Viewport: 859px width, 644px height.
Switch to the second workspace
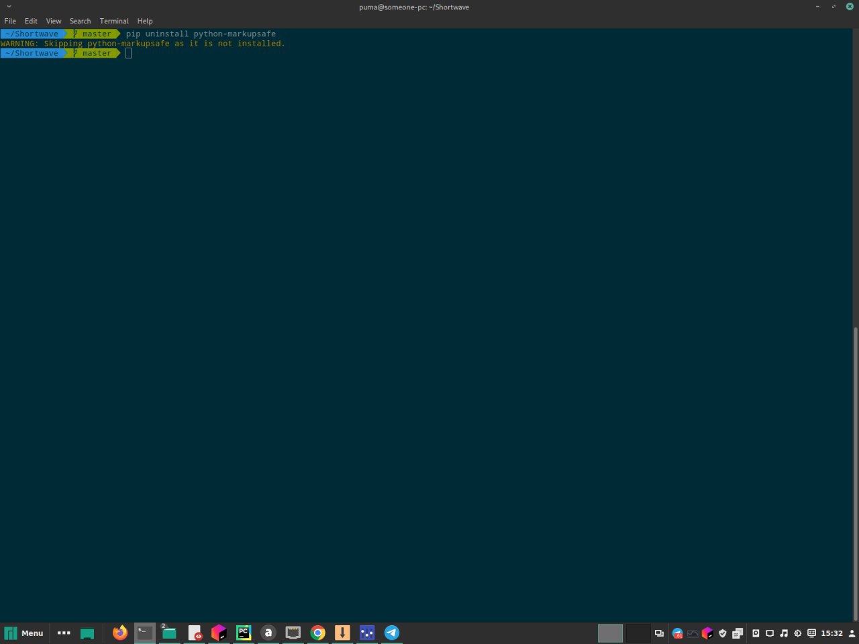(638, 633)
